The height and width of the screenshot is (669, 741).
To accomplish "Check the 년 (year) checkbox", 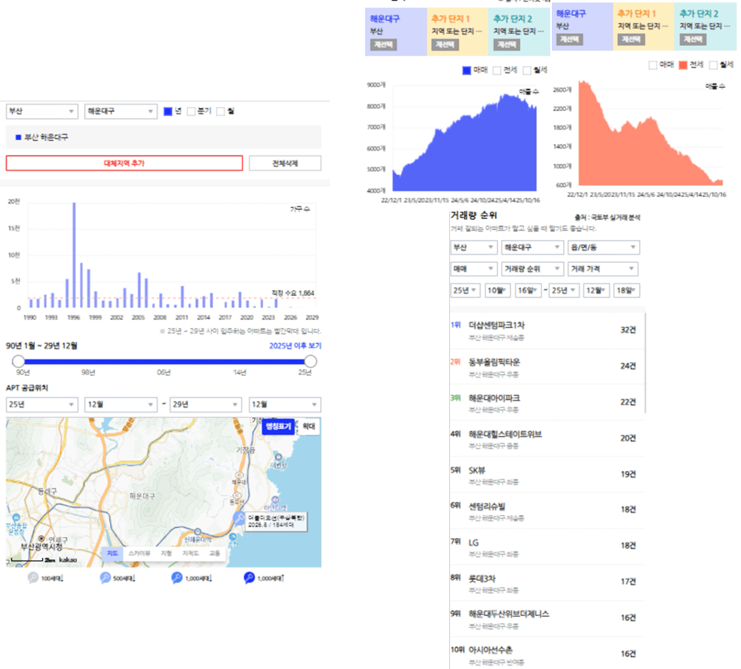I will [x=168, y=111].
